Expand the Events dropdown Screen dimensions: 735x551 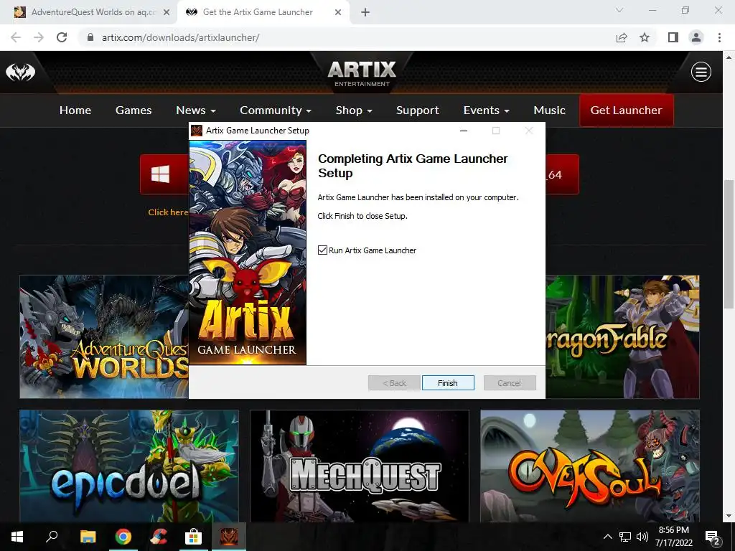pyautogui.click(x=486, y=110)
